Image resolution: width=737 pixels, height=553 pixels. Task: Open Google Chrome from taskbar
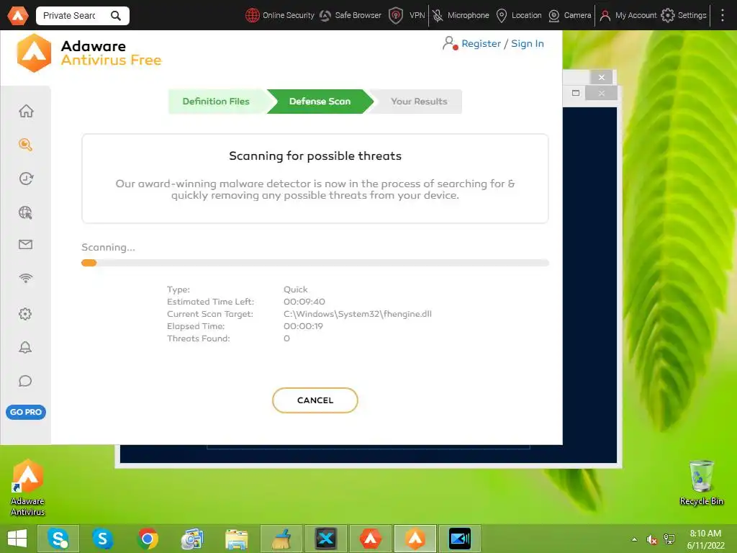(x=148, y=539)
